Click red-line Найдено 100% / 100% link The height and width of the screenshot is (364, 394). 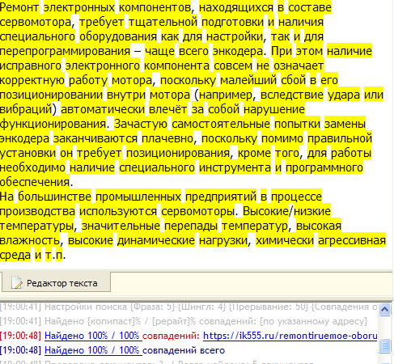[93, 336]
